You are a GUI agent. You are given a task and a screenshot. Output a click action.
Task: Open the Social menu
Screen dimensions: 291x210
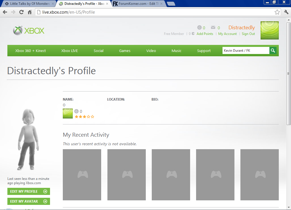(x=99, y=51)
